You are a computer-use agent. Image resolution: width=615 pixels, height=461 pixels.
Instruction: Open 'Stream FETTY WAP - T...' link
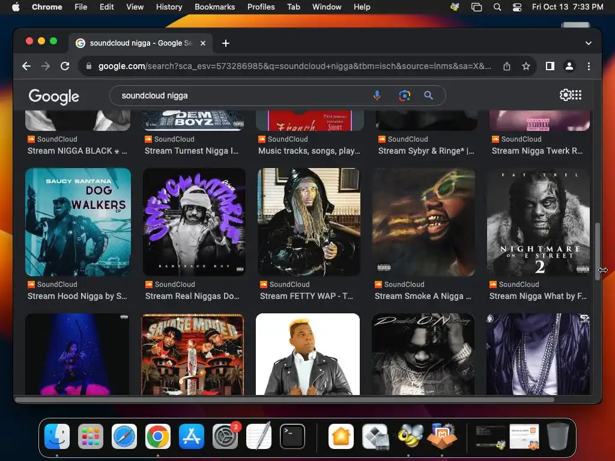306,296
